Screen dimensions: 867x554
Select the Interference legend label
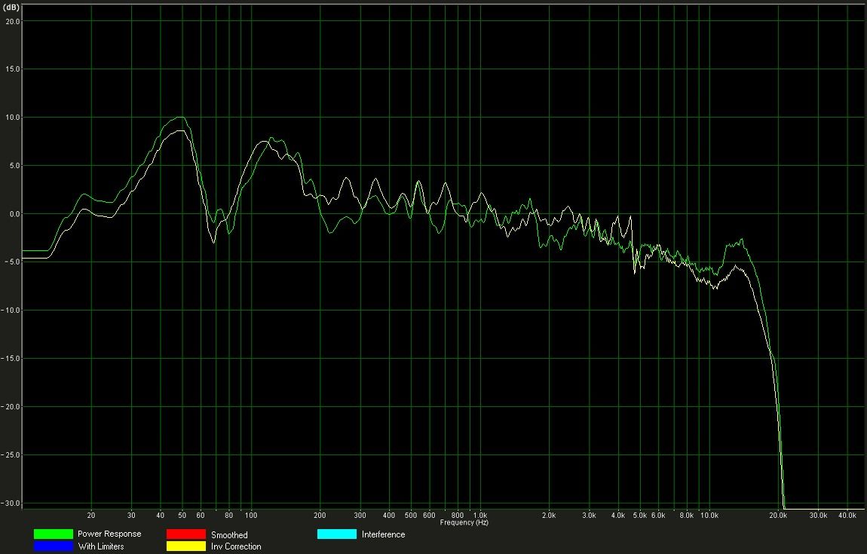pyautogui.click(x=383, y=534)
